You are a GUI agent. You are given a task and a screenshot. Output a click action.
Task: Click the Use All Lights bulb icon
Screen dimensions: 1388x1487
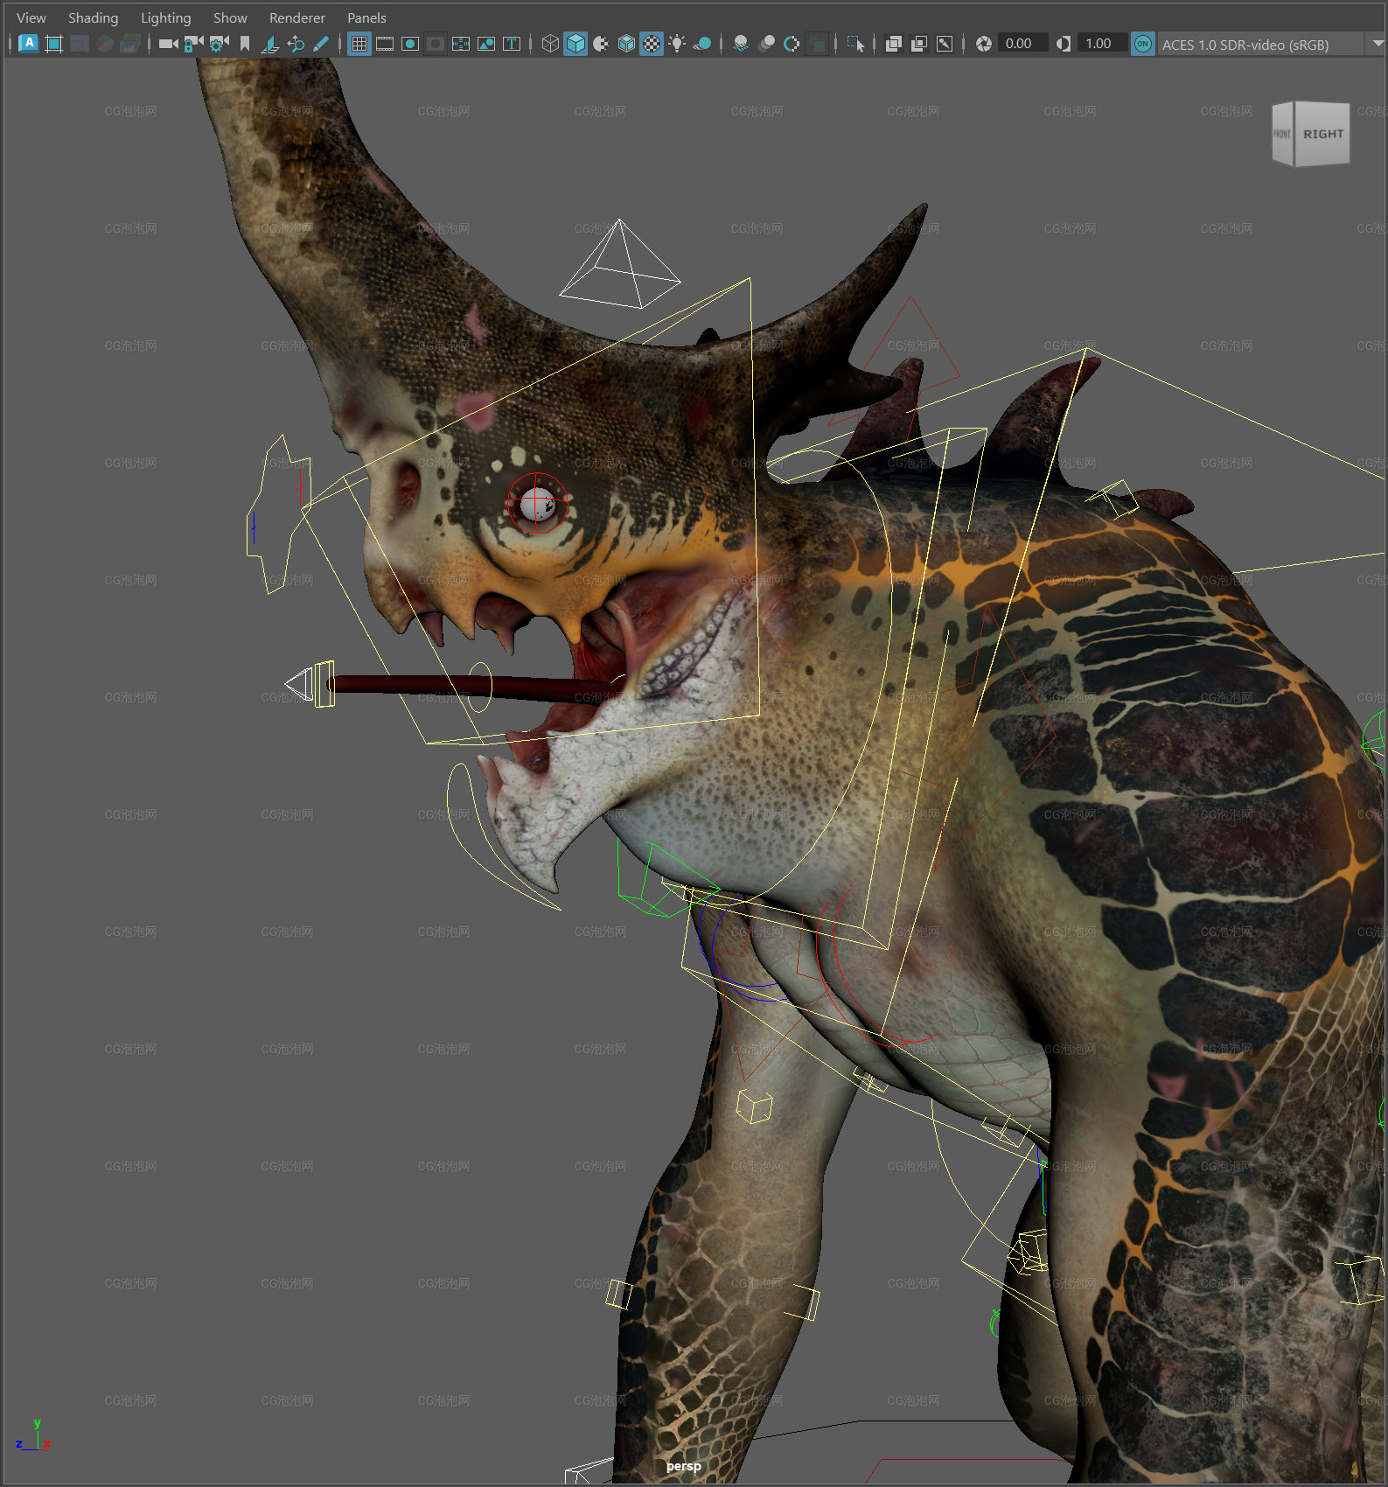[677, 44]
